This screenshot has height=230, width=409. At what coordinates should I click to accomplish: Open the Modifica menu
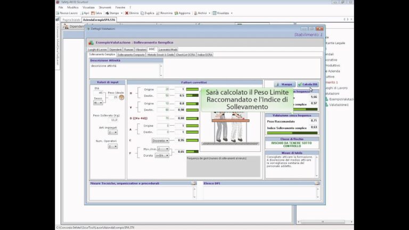coord(73,7)
